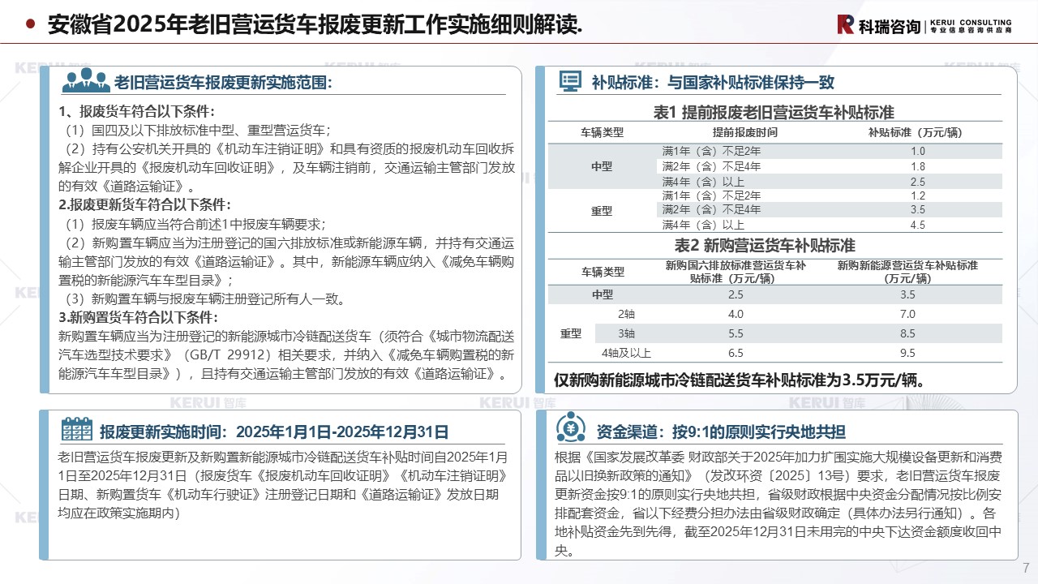Image resolution: width=1038 pixels, height=584 pixels.
Task: Click the subsidy value 1.2 in table 1
Action: pos(918,195)
